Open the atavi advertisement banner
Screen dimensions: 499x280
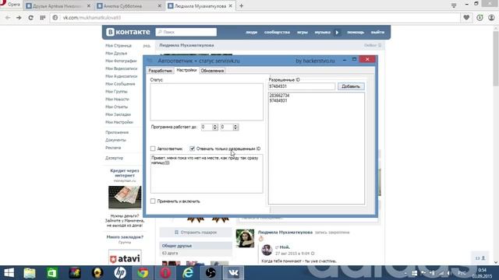click(125, 258)
